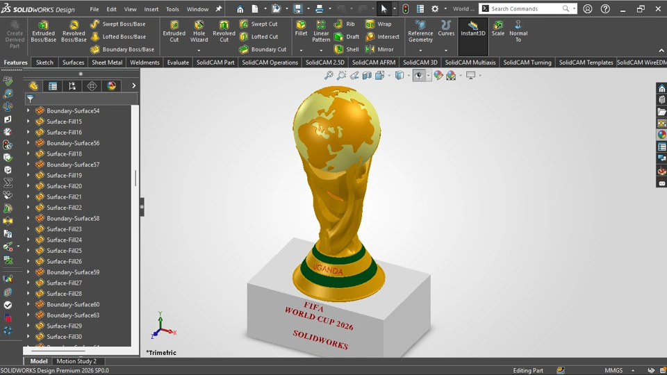The height and width of the screenshot is (375, 667).
Task: Toggle the pin on the menu bar
Action: click(219, 9)
